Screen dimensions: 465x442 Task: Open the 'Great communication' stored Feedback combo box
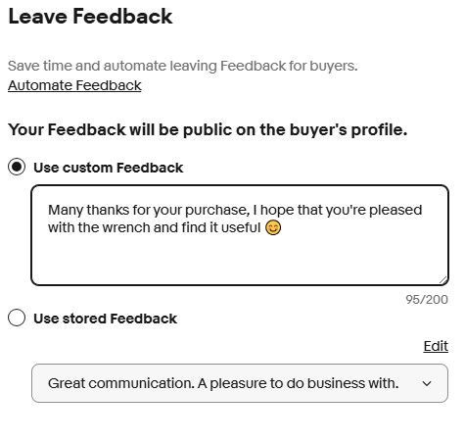click(x=240, y=383)
